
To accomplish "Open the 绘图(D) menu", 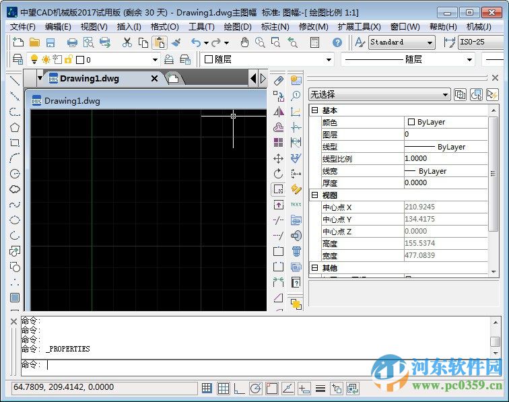I will [x=238, y=27].
